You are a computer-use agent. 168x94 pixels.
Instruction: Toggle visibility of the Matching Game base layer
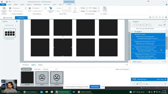click(165, 79)
